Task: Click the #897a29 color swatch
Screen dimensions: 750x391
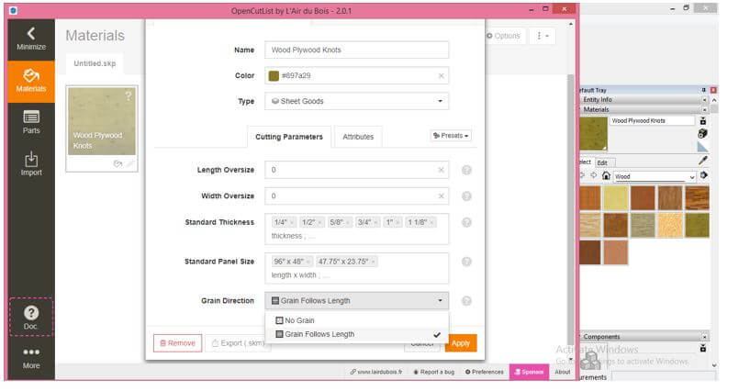Action: click(x=274, y=75)
